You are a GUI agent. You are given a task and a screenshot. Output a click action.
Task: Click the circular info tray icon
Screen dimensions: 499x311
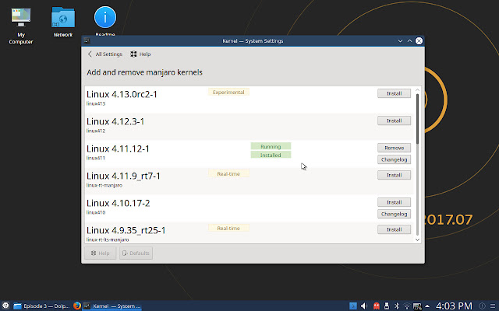pos(482,306)
